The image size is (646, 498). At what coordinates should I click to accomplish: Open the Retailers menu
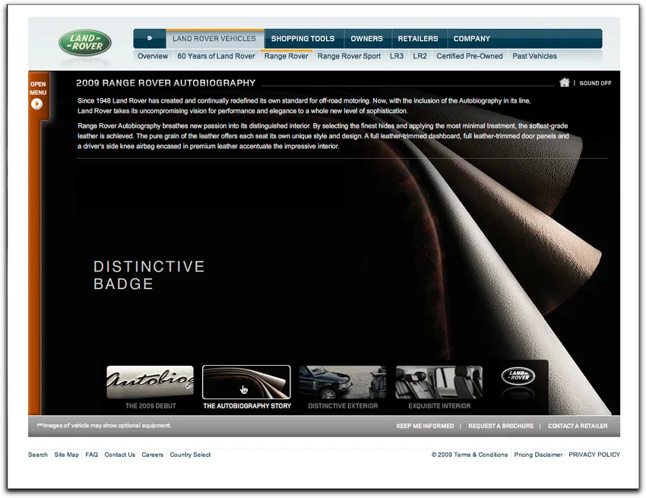418,39
